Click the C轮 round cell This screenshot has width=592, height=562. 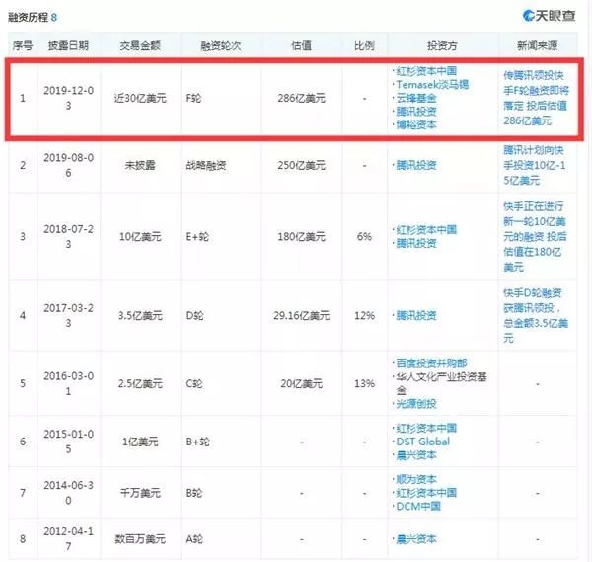[x=194, y=383]
